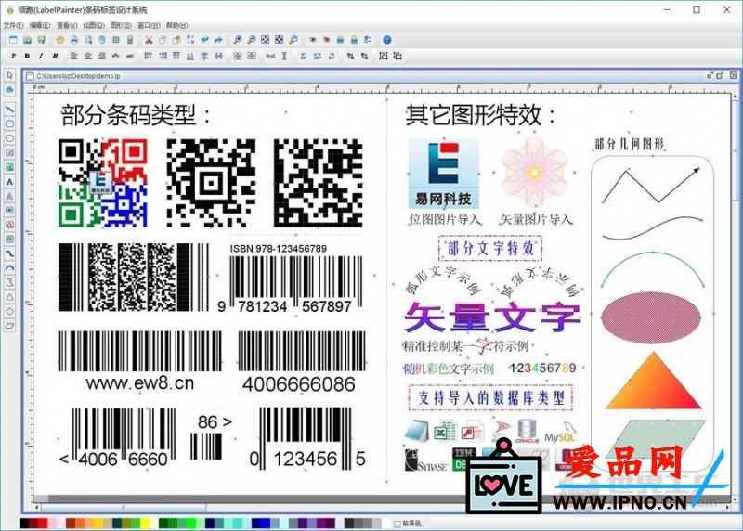Select the Parallelogram shape tool
This screenshot has height=531, width=743.
coord(9,326)
